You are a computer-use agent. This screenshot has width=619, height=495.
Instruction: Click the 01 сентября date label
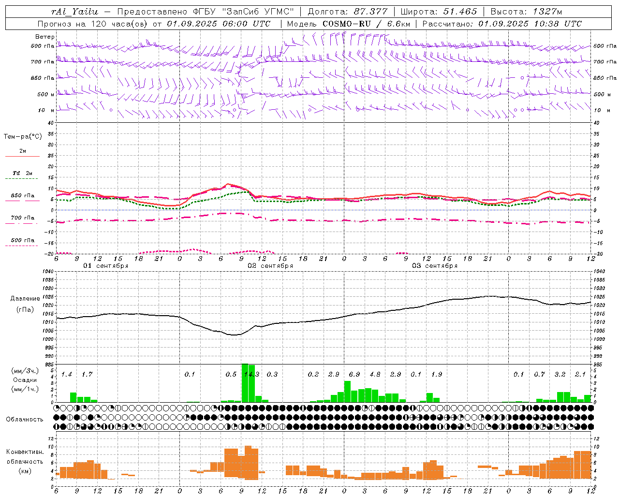pyautogui.click(x=105, y=266)
